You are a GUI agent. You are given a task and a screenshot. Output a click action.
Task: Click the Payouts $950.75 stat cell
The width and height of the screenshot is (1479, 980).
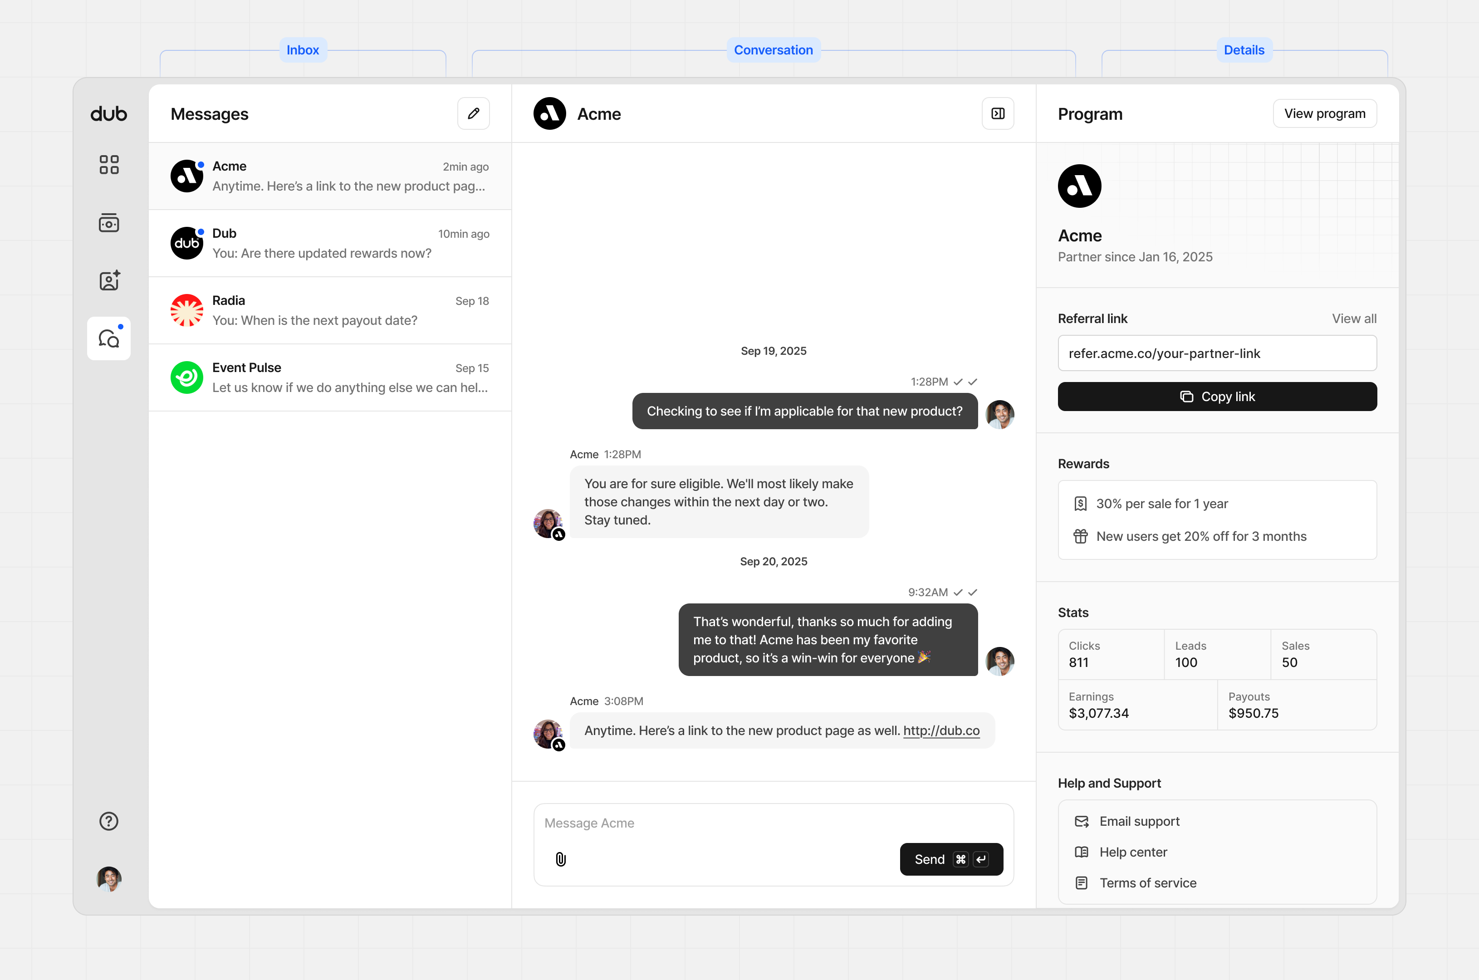(x=1297, y=705)
